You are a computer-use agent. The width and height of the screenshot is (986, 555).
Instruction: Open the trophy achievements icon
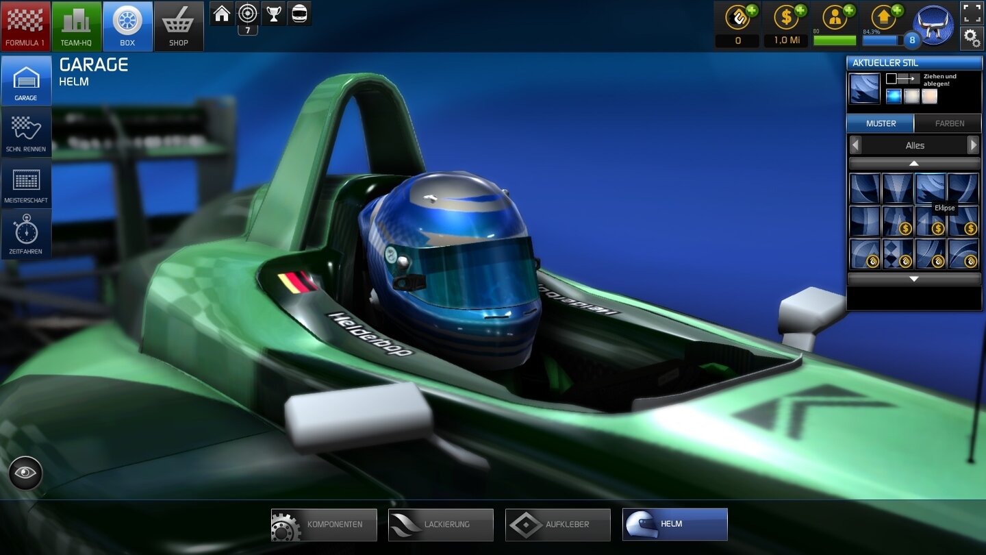coord(273,13)
